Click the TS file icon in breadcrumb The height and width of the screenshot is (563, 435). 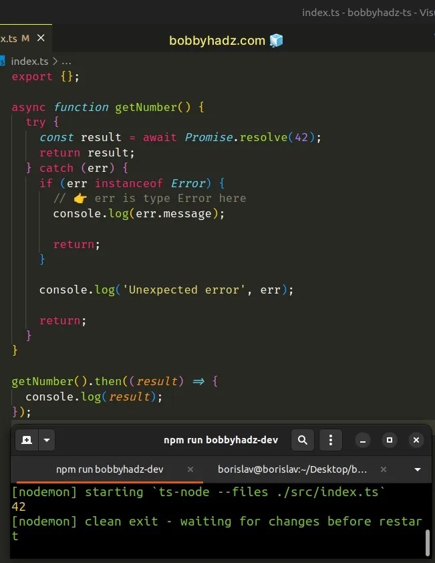(x=2, y=62)
